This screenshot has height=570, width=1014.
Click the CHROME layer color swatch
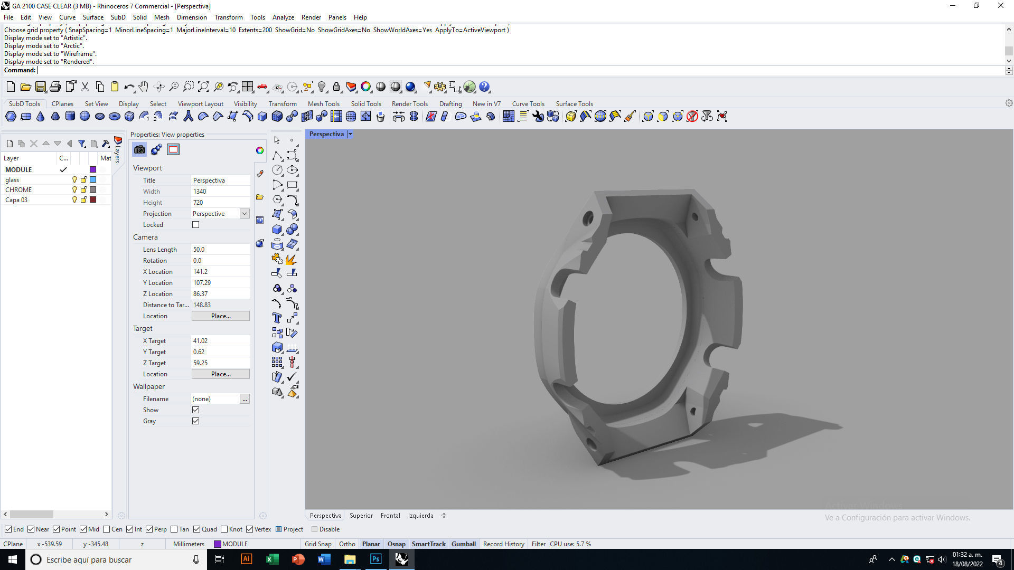tap(93, 190)
